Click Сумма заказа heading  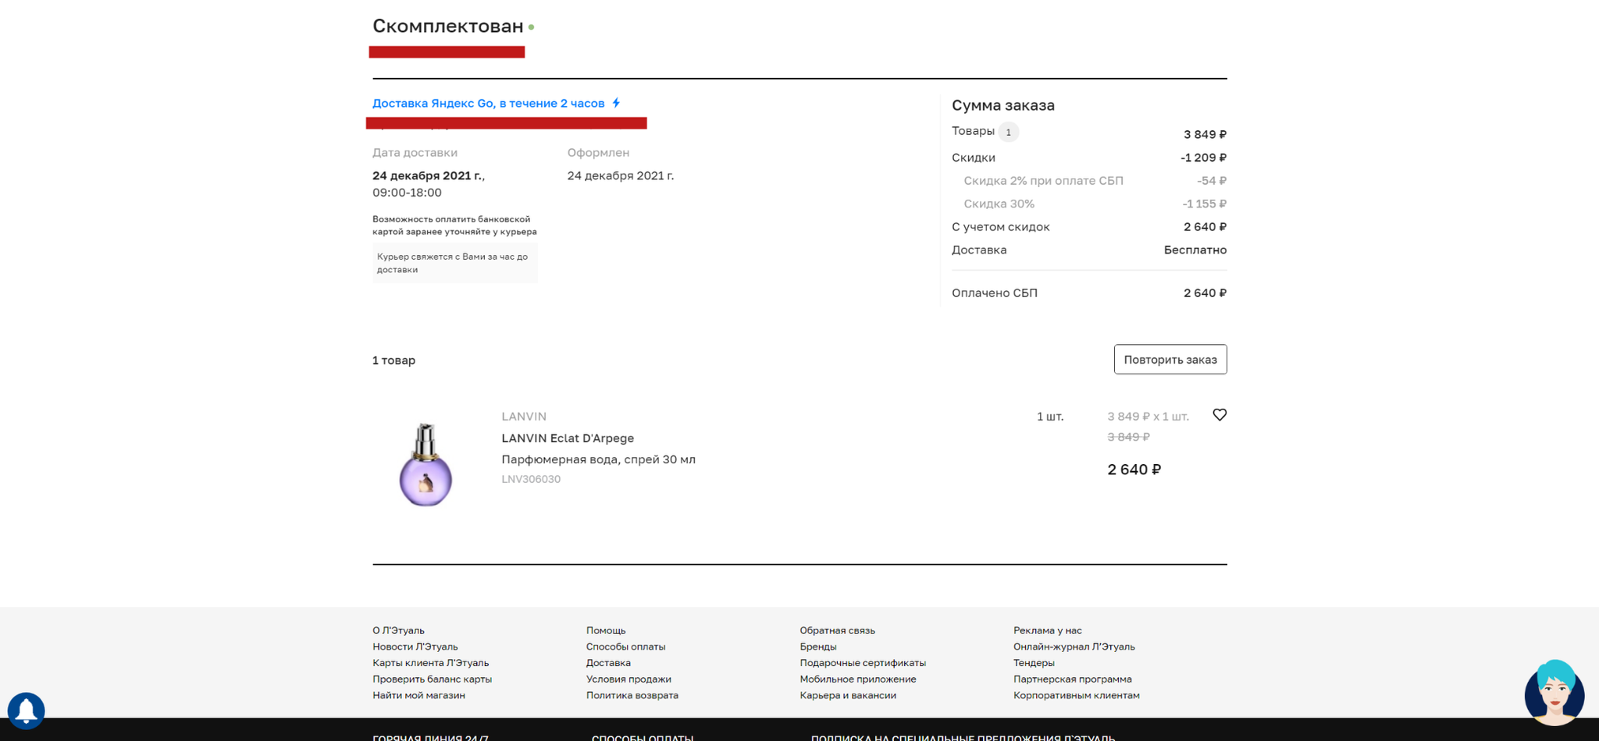(x=1003, y=105)
